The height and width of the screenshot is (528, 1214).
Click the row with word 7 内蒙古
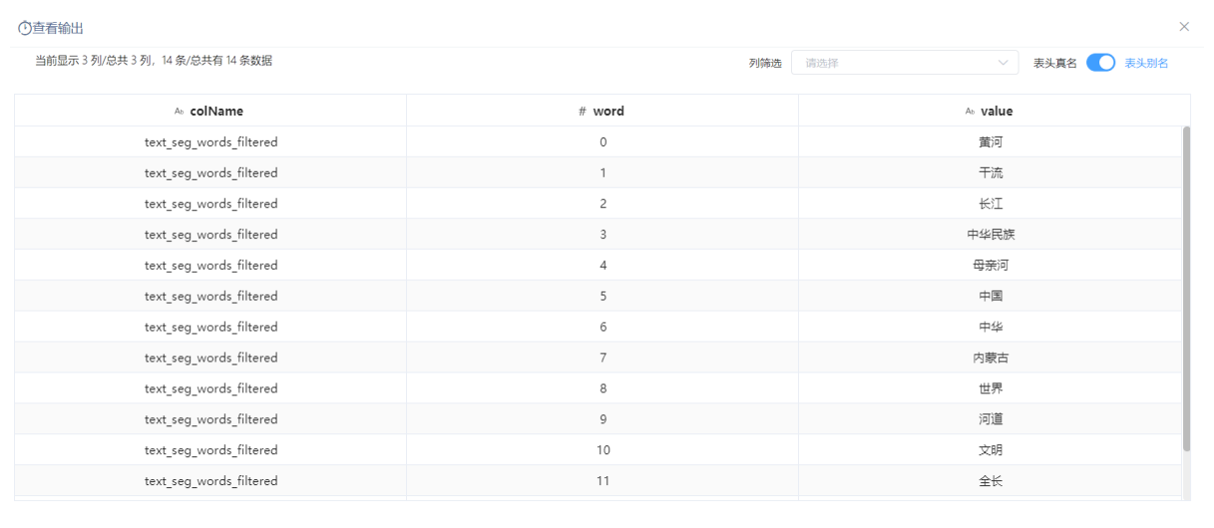pyautogui.click(x=599, y=358)
